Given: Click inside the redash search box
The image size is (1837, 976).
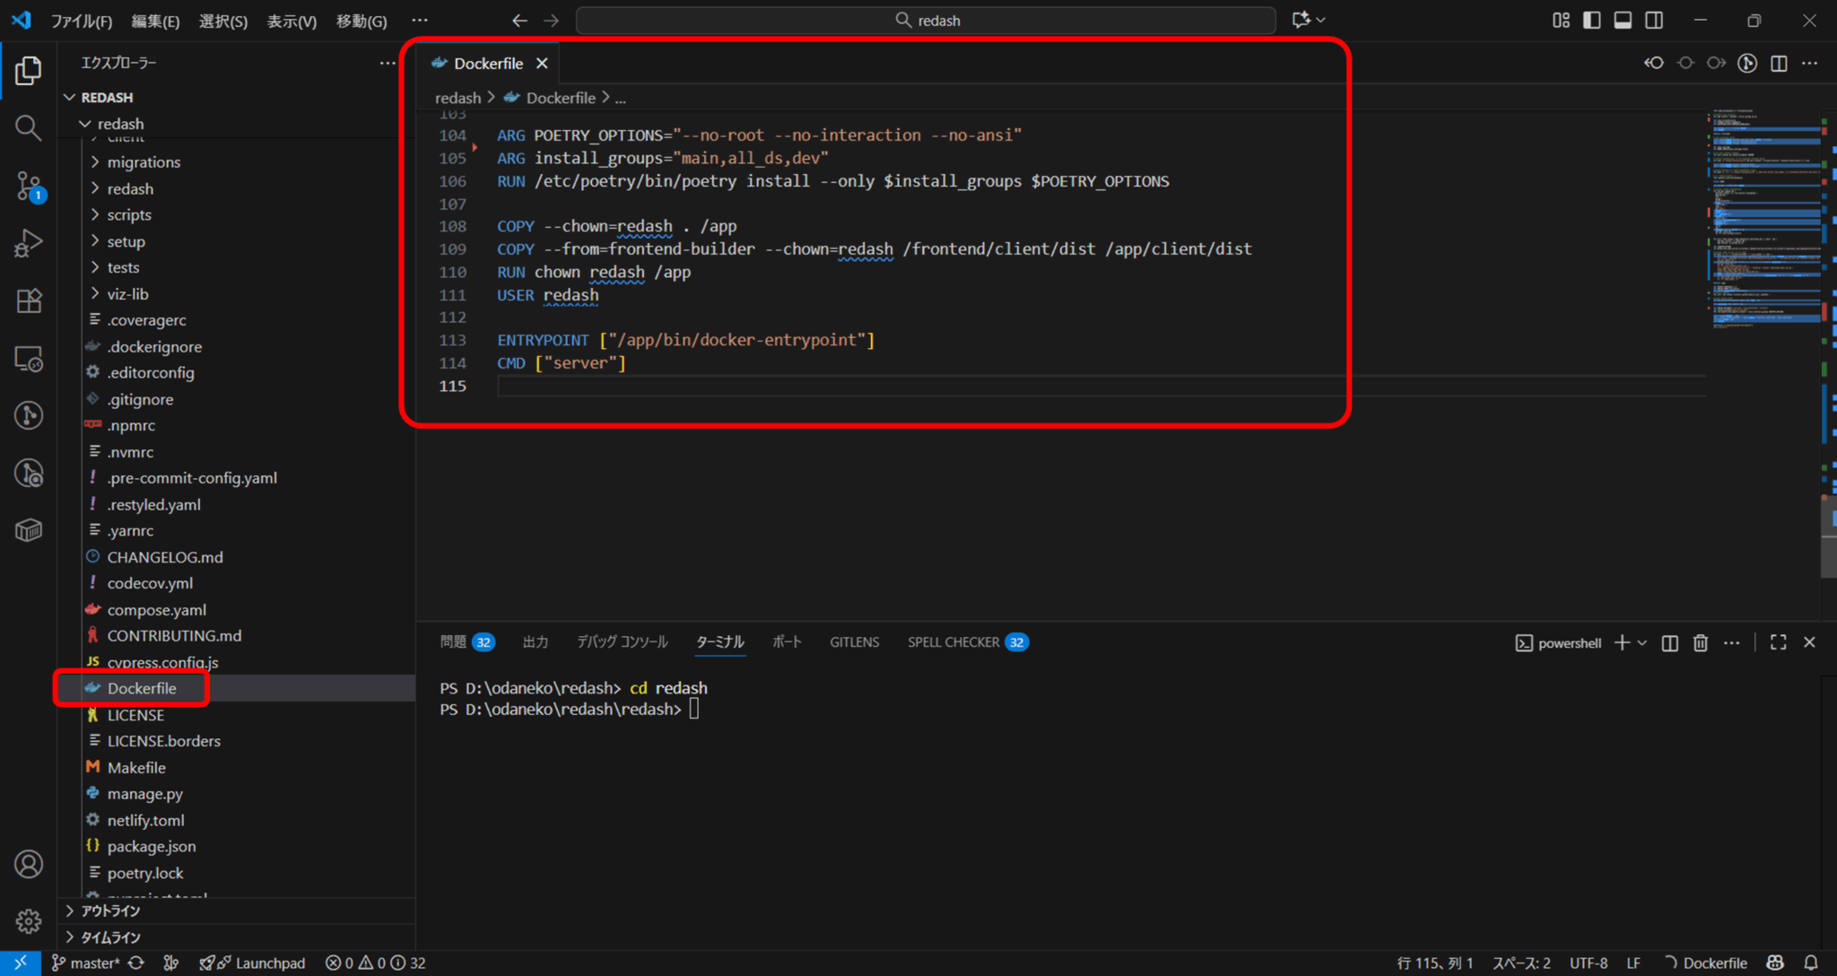Looking at the screenshot, I should [927, 20].
